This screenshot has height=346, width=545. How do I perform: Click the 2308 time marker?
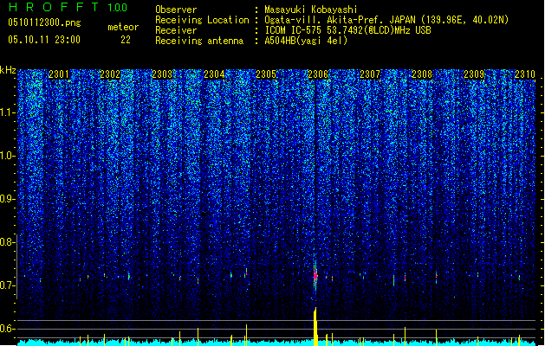point(422,74)
